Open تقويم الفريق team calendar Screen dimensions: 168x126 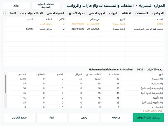(x=20, y=118)
